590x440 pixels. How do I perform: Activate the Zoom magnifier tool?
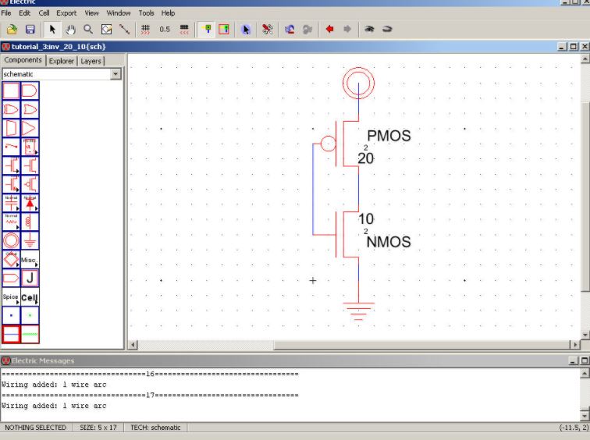click(x=88, y=29)
